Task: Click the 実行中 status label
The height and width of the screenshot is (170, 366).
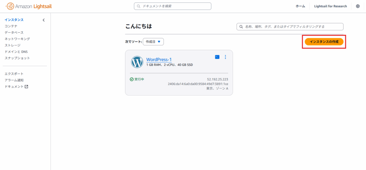Action: tap(139, 79)
